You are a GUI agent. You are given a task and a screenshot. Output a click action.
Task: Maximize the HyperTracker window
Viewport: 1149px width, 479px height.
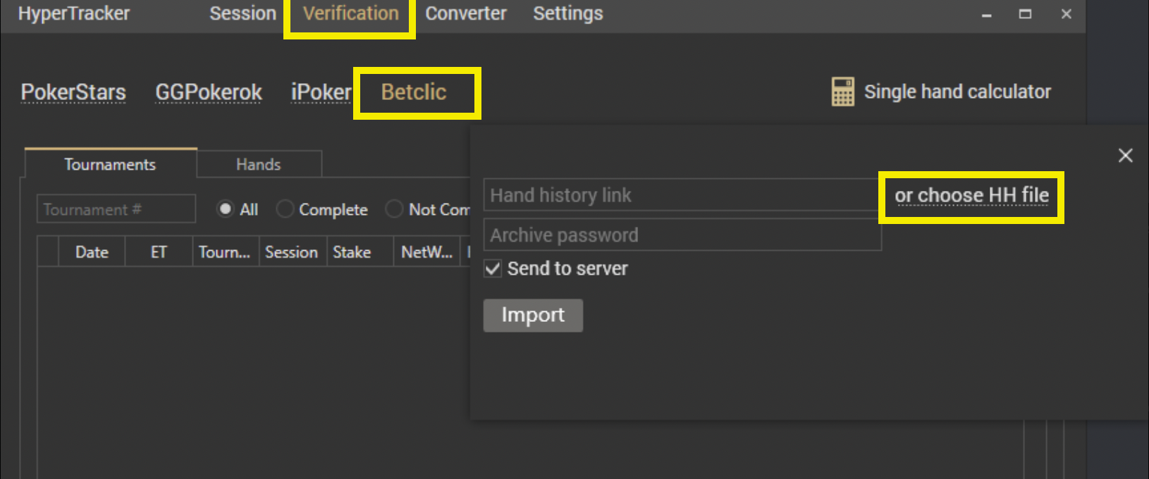1026,14
